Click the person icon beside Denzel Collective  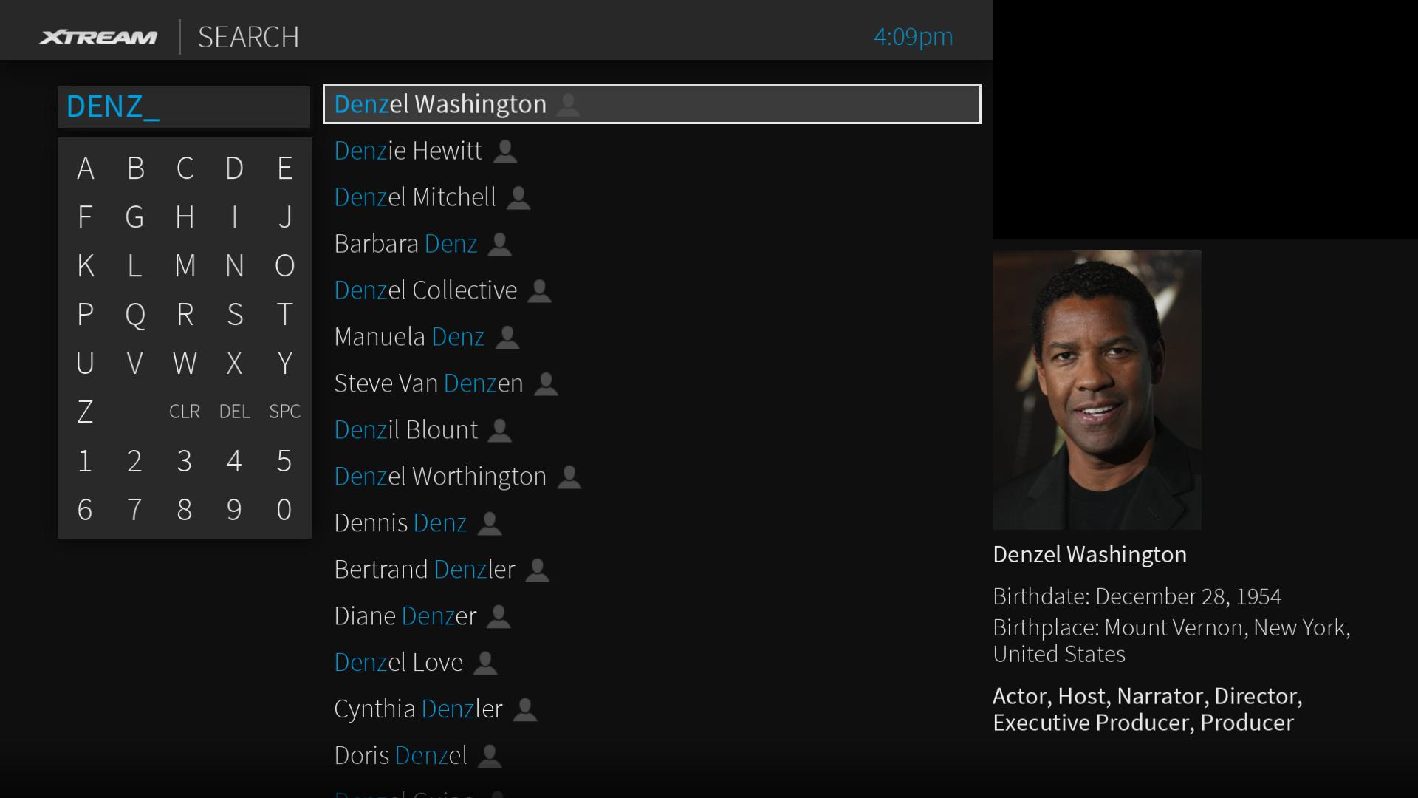pos(540,291)
